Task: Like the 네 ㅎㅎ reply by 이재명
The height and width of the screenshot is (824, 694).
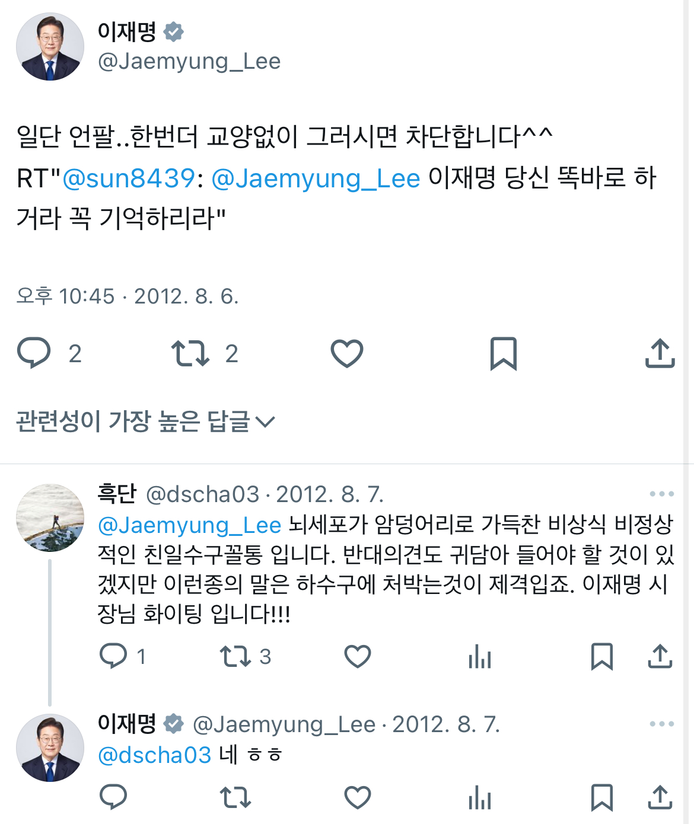Action: point(358,797)
